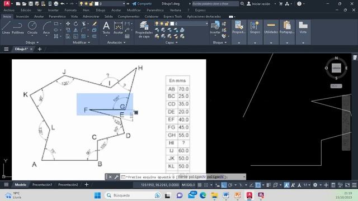This screenshot has width=358, height=201.
Task: Switch to the Inserción ribbon tab
Action: point(22,16)
